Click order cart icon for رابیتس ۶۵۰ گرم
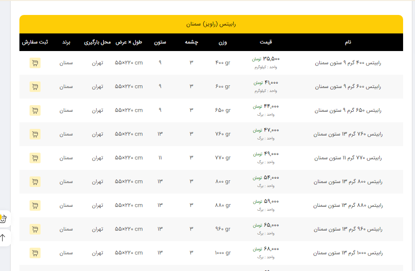Screen dimensions: 415x271 coord(35,110)
